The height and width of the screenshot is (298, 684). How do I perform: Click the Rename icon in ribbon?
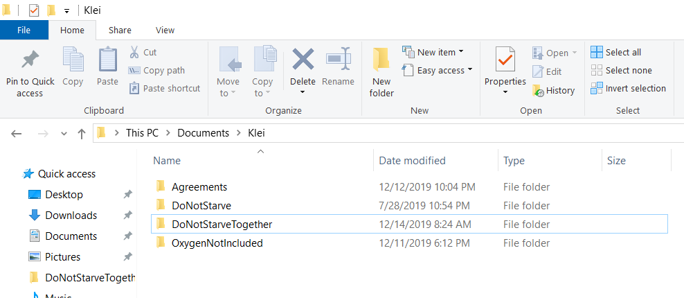tap(338, 60)
